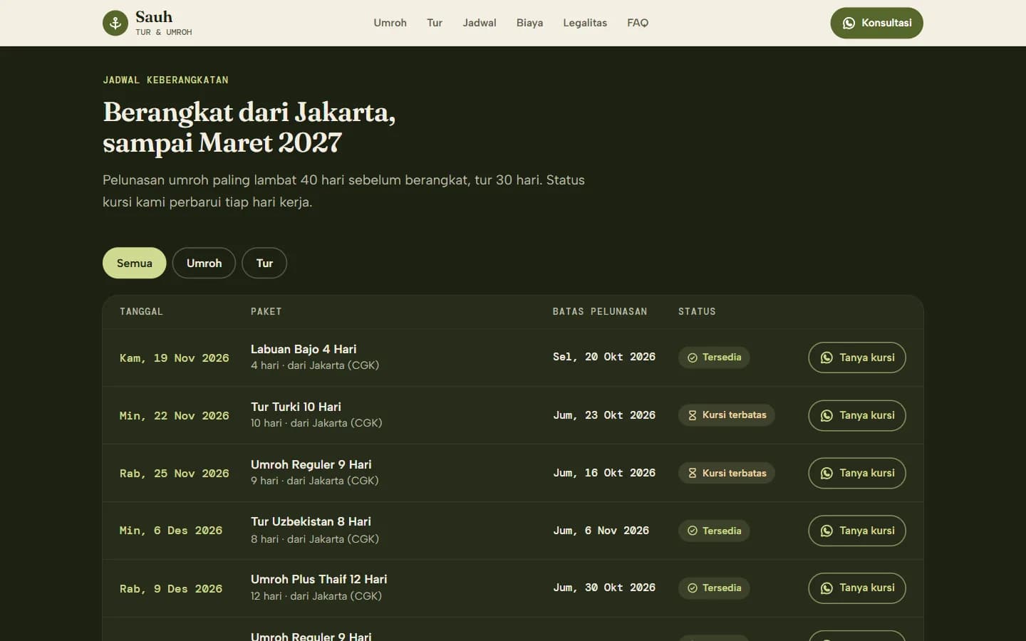Click the checkmark icon in Umroh Plus Thaif's badge

point(692,588)
